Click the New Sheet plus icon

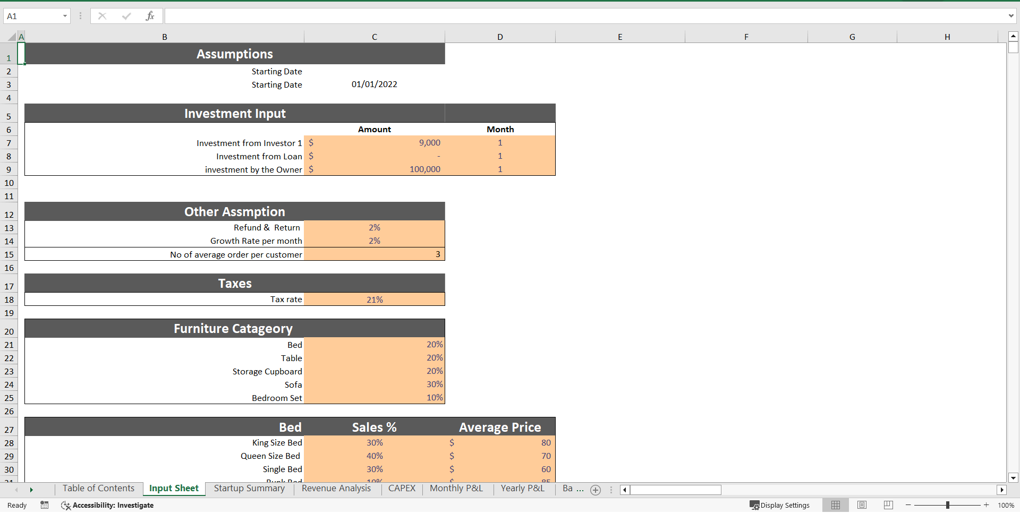pos(595,490)
